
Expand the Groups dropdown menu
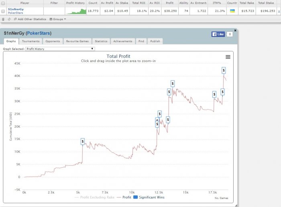[58, 19]
